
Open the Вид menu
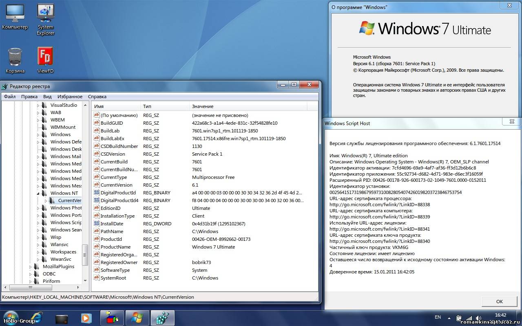coord(47,97)
